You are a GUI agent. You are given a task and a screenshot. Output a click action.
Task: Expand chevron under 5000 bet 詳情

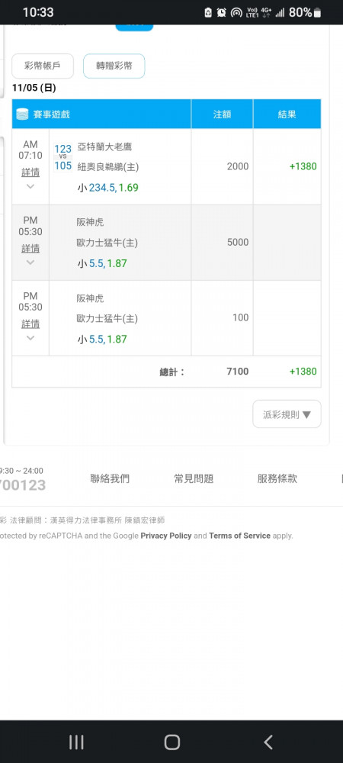30,262
